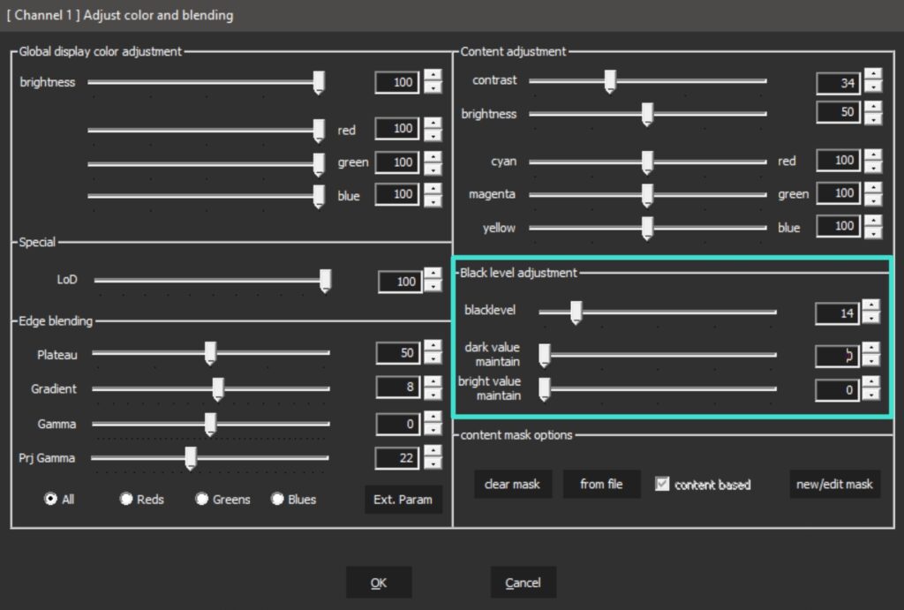
Task: Increase the Prj Gamma value with up arrow
Action: tap(433, 452)
